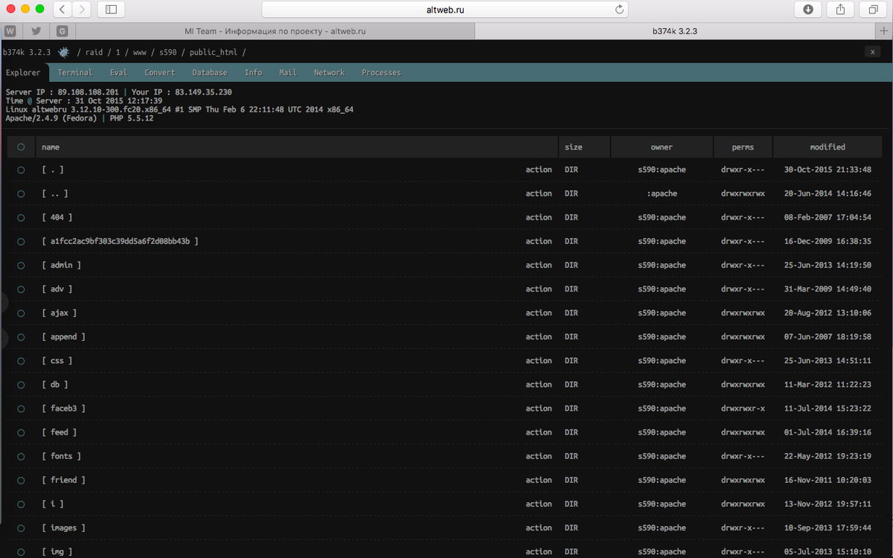
Task: Toggle Safari sidebar button
Action: tap(111, 10)
